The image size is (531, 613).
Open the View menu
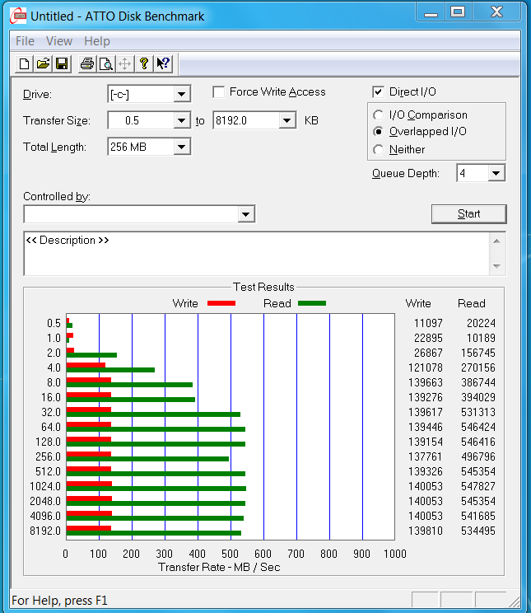pos(59,41)
